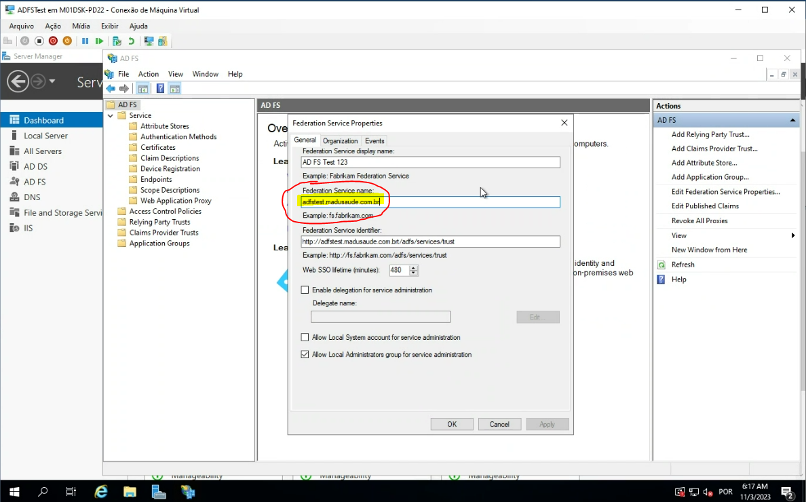Switch to the Events tab
The height and width of the screenshot is (502, 806).
[375, 141]
